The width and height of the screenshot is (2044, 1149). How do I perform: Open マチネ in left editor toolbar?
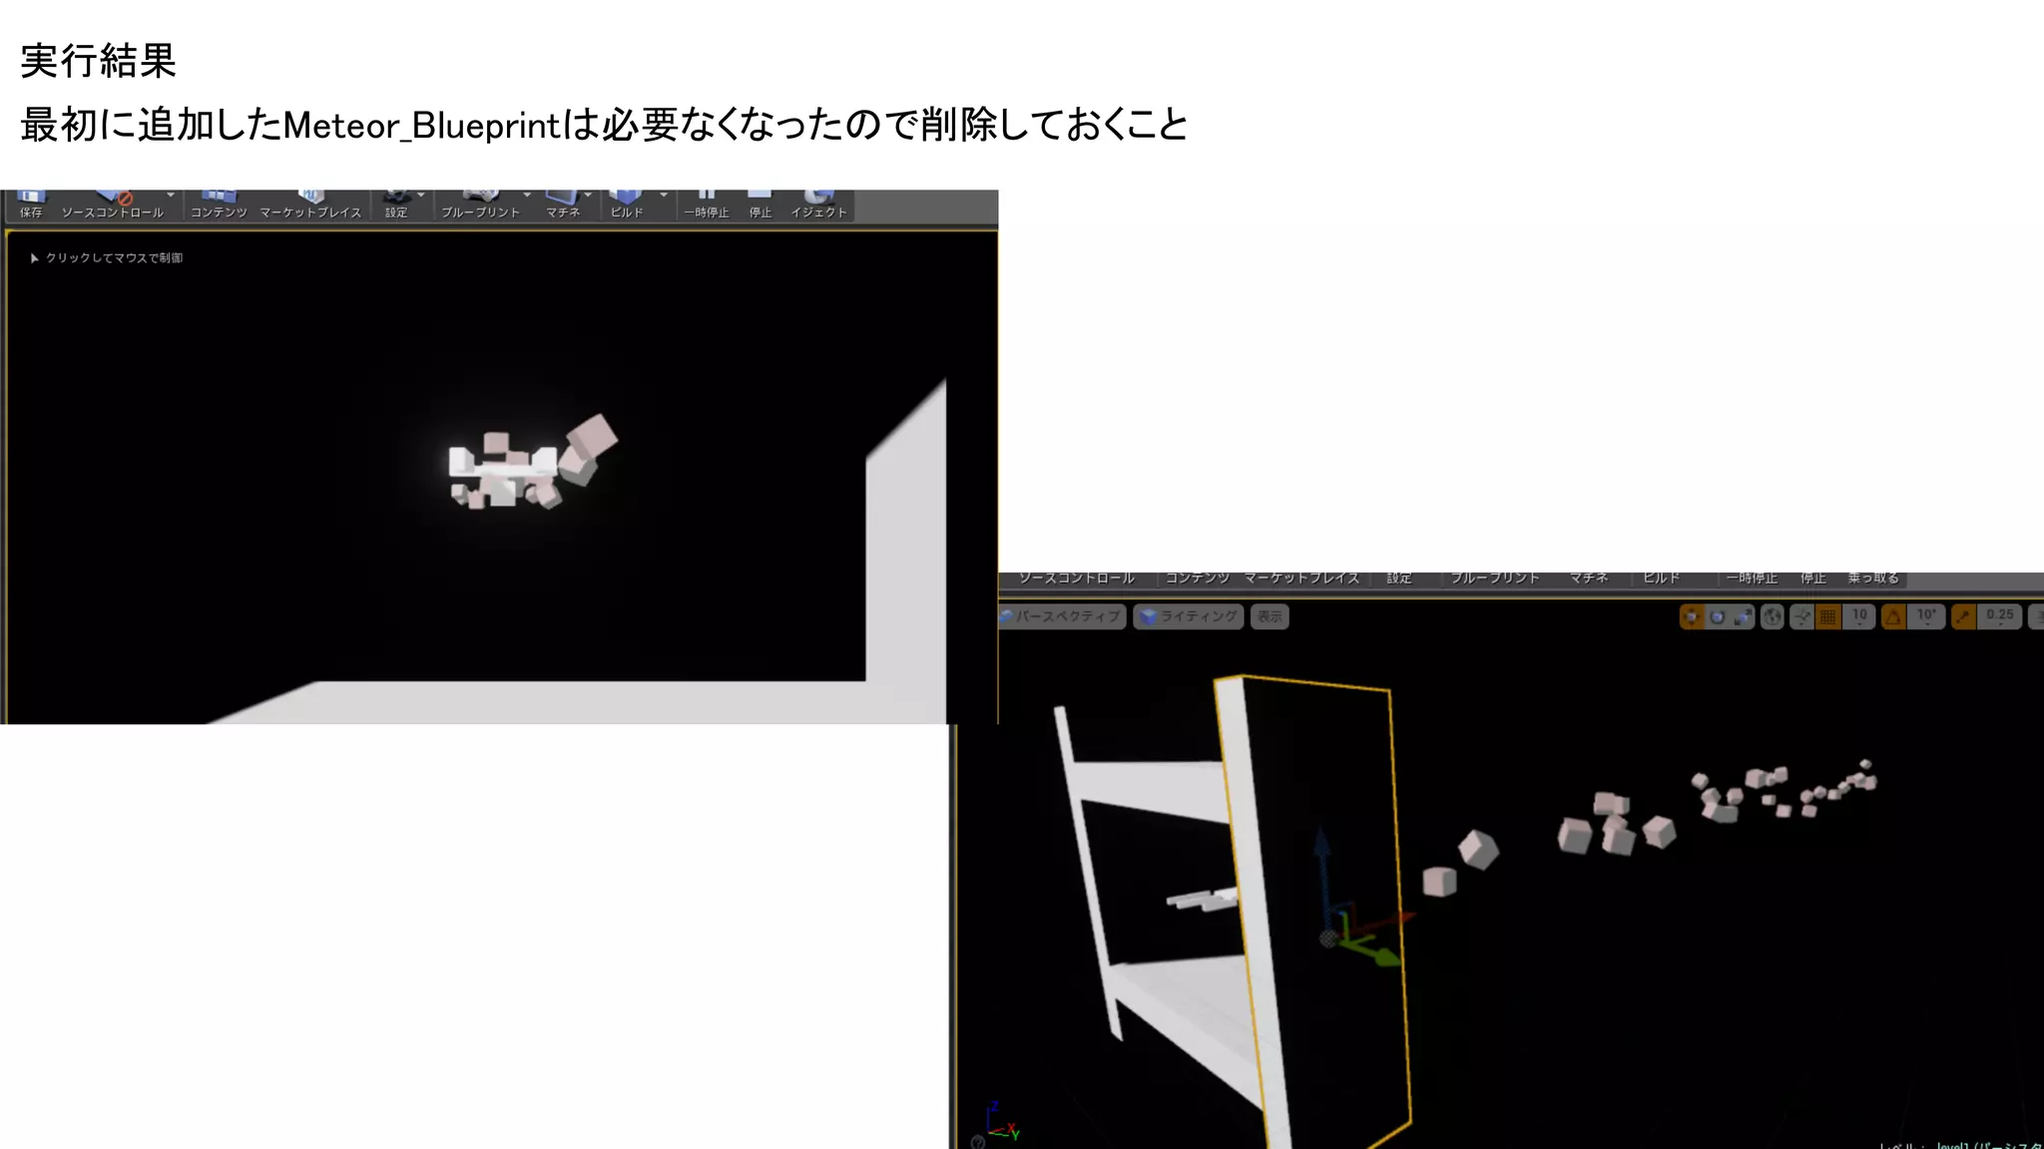coord(563,205)
